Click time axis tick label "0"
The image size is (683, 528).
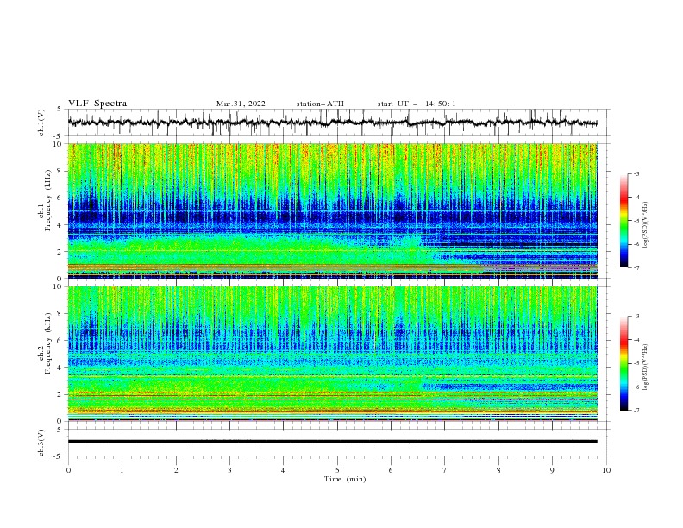68,470
